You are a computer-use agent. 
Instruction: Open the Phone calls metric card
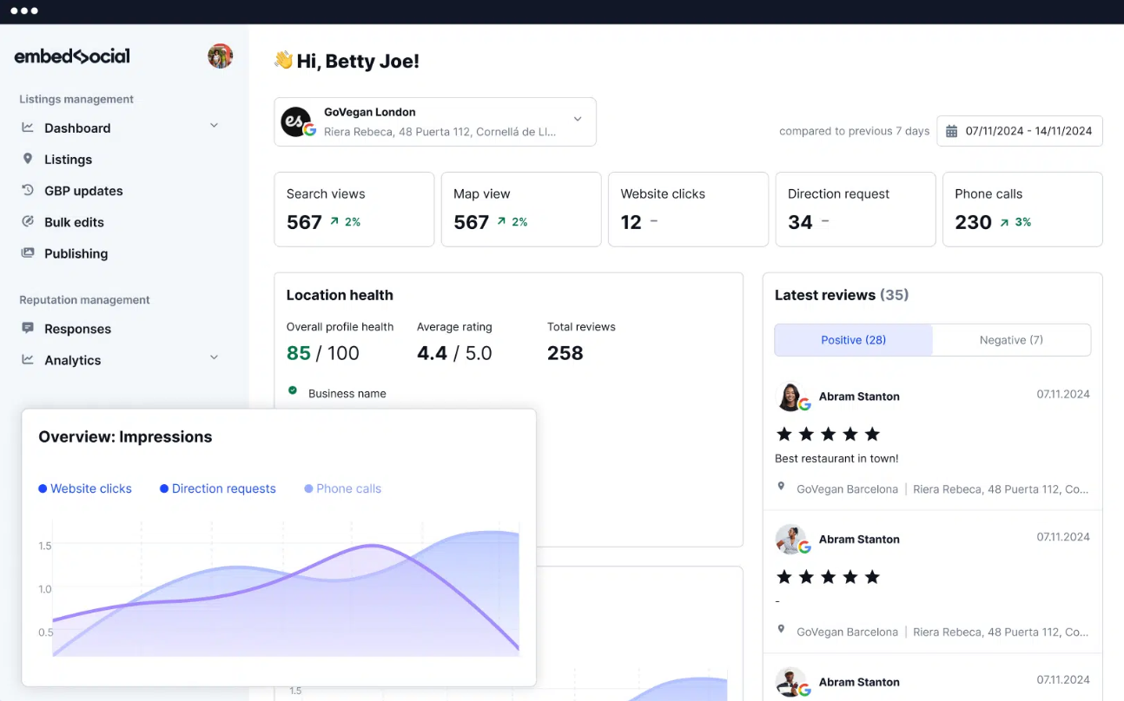tap(1022, 209)
